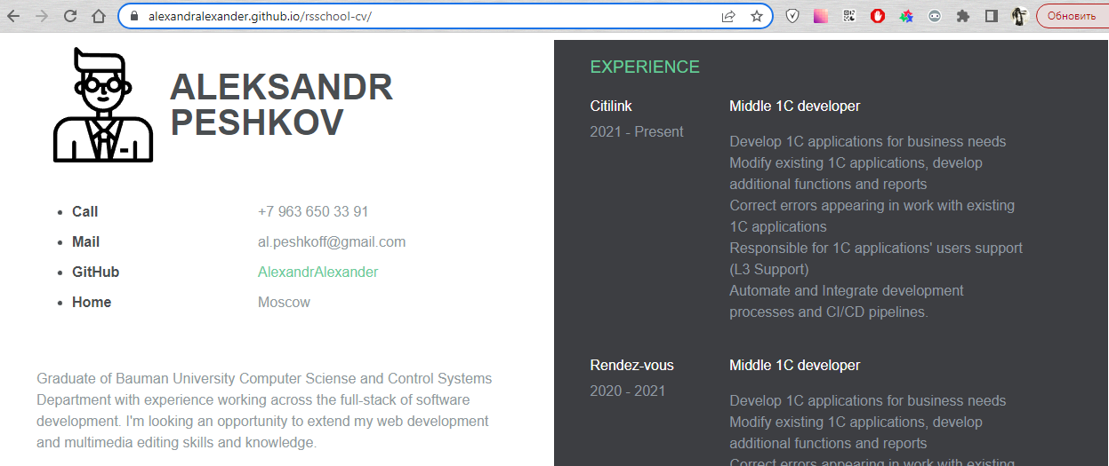1109x466 pixels.
Task: Open the multicolored stars extension
Action: coord(906,16)
